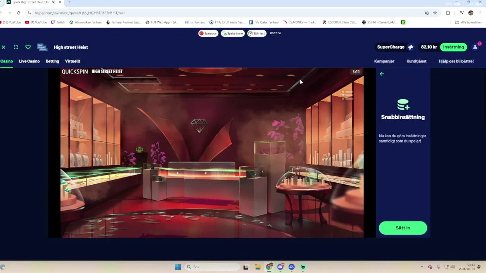The width and height of the screenshot is (486, 273).
Task: Open the green K bookmark icon
Action: point(403,22)
